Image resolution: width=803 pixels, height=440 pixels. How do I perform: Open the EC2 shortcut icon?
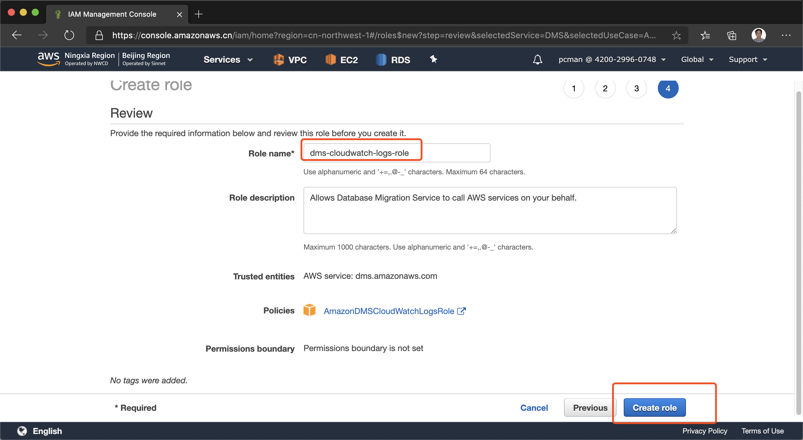[x=330, y=59]
